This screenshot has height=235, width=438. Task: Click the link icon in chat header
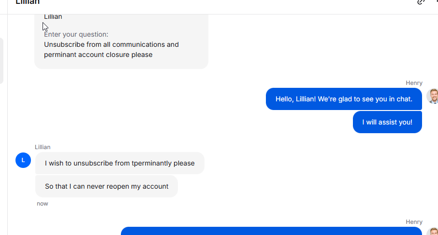(422, 2)
